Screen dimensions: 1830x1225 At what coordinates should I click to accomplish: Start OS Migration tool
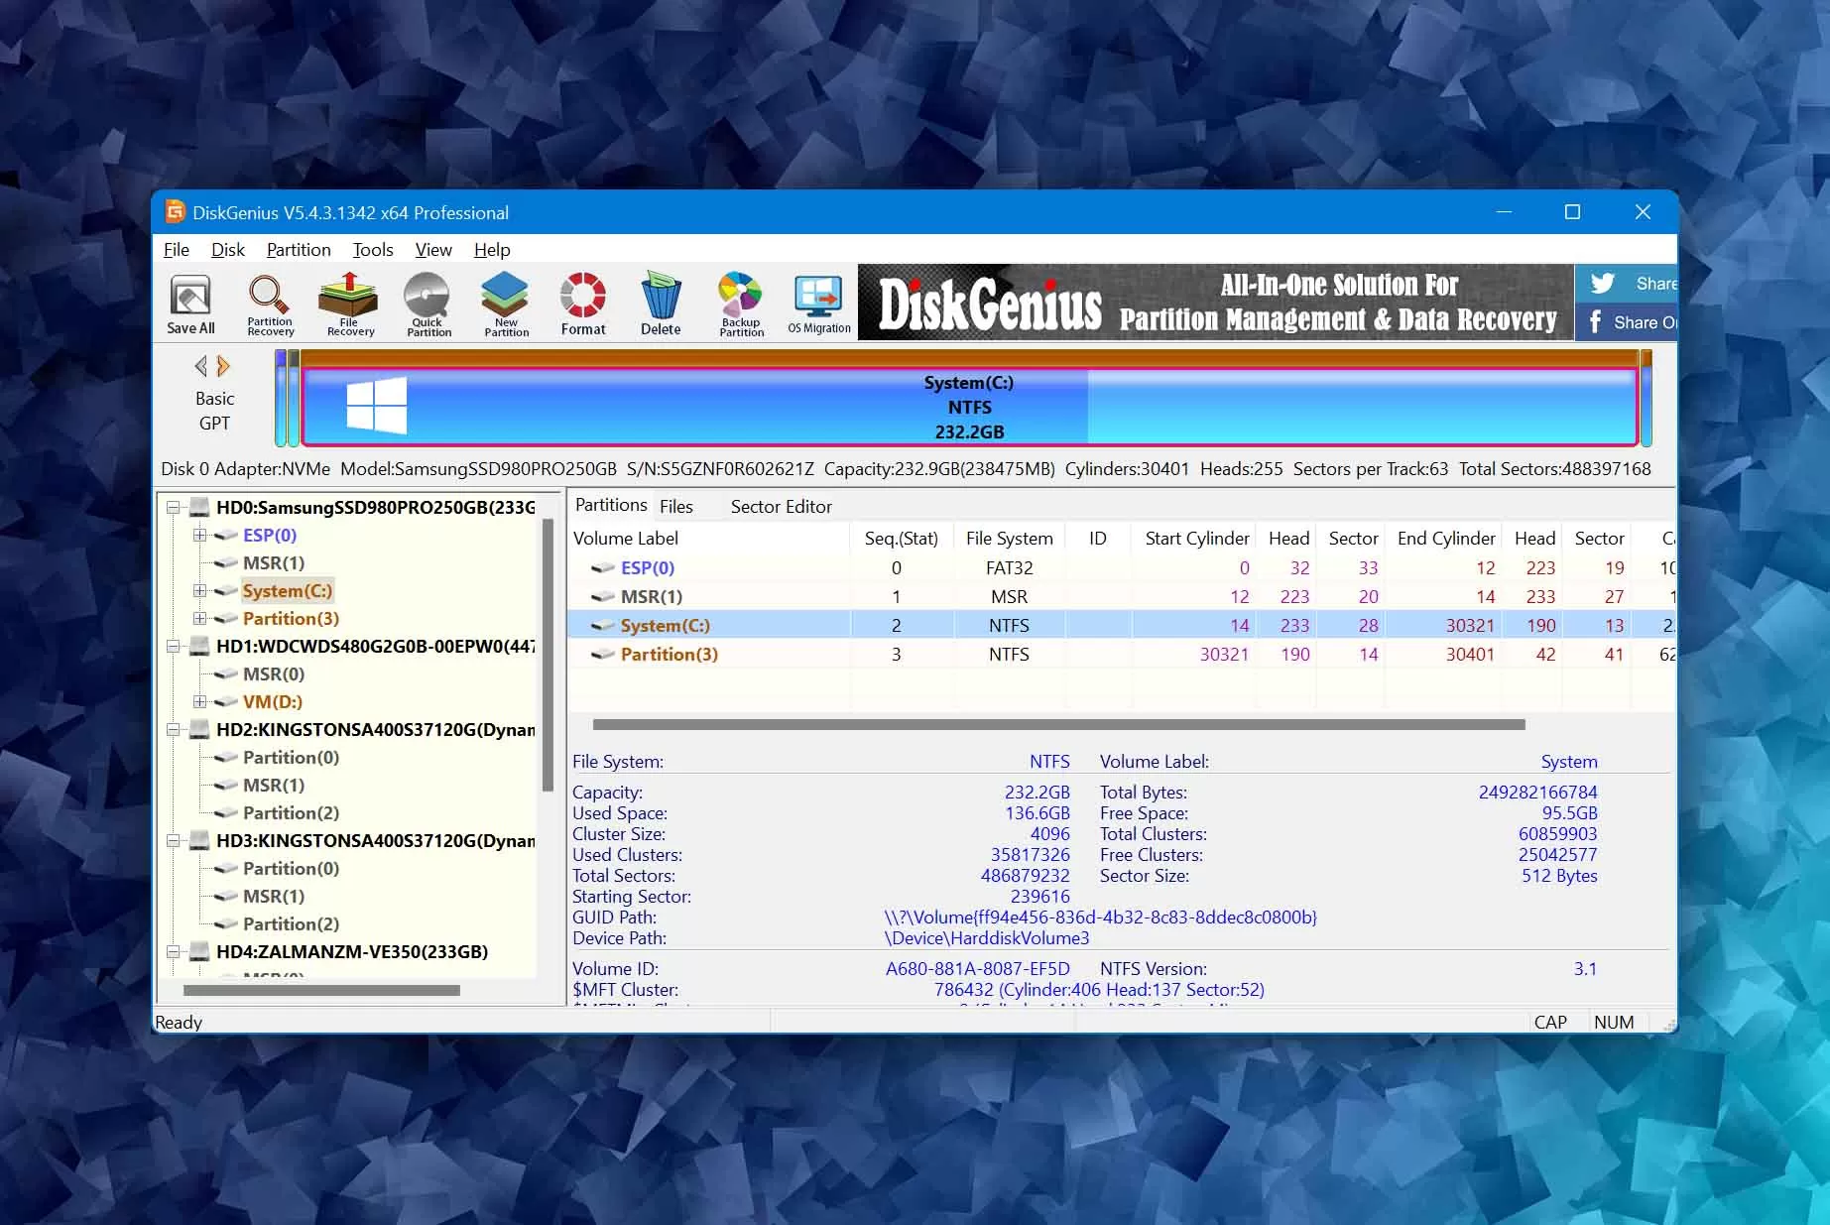point(819,305)
